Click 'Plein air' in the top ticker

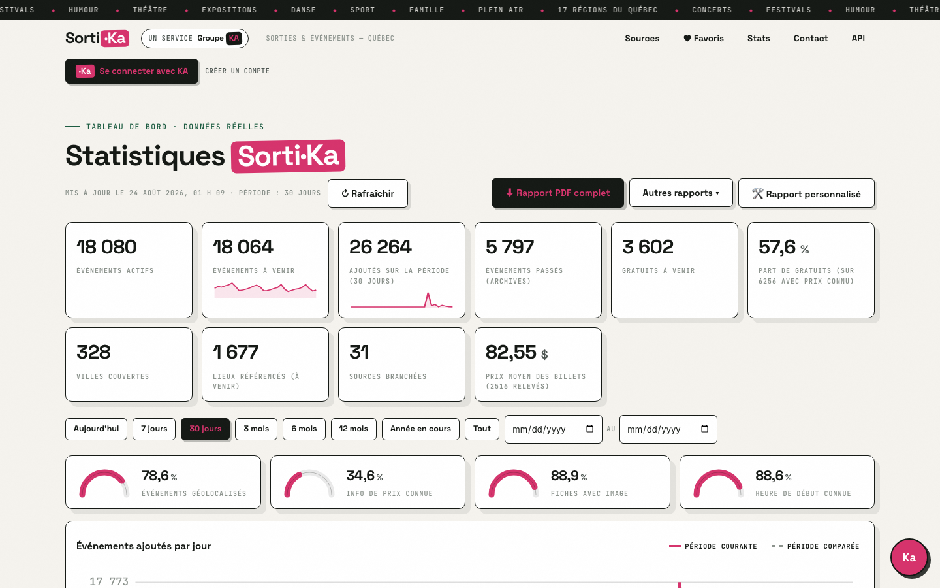click(x=501, y=10)
